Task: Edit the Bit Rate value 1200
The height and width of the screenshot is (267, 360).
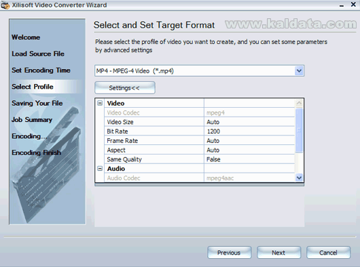Action: tap(213, 131)
